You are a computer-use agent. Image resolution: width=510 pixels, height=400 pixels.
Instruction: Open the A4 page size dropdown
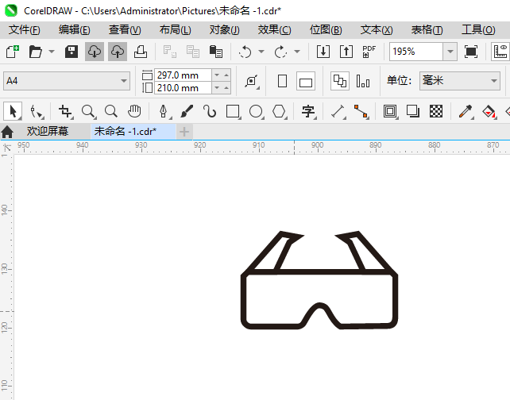67,81
